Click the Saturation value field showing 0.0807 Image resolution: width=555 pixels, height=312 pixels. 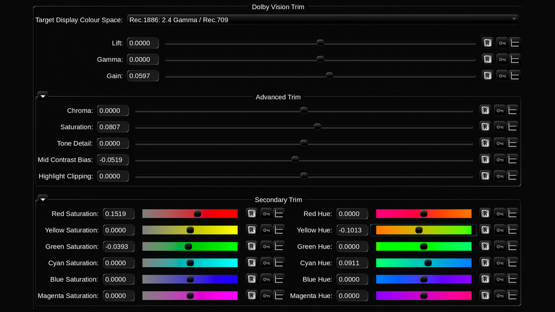click(x=113, y=127)
